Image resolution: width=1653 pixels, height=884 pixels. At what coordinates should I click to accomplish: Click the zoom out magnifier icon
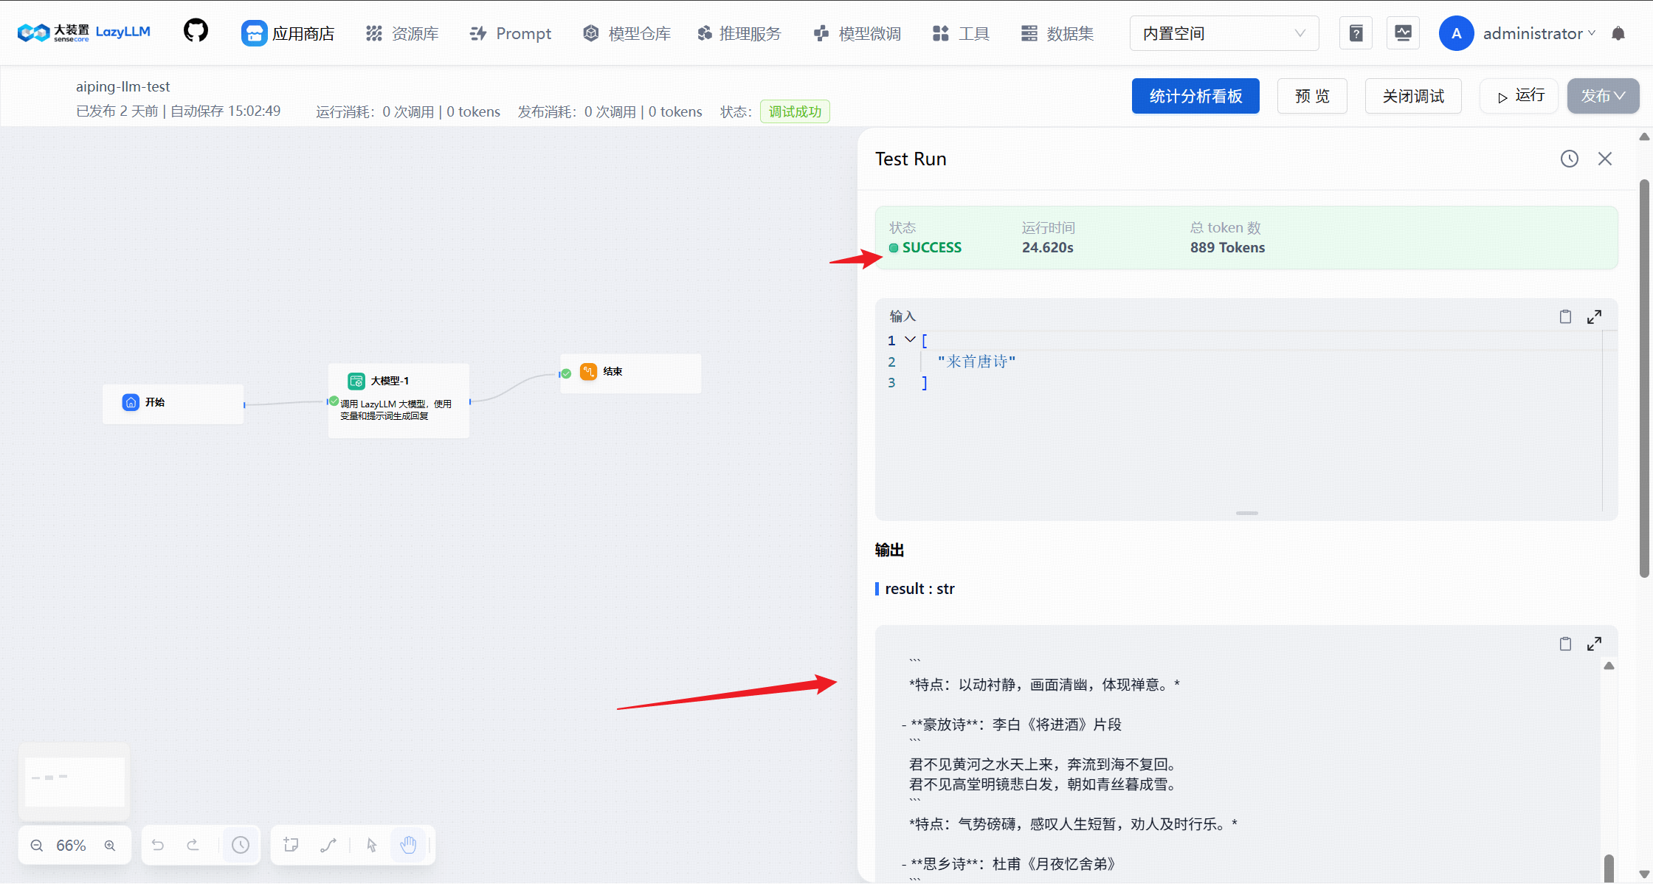point(37,846)
